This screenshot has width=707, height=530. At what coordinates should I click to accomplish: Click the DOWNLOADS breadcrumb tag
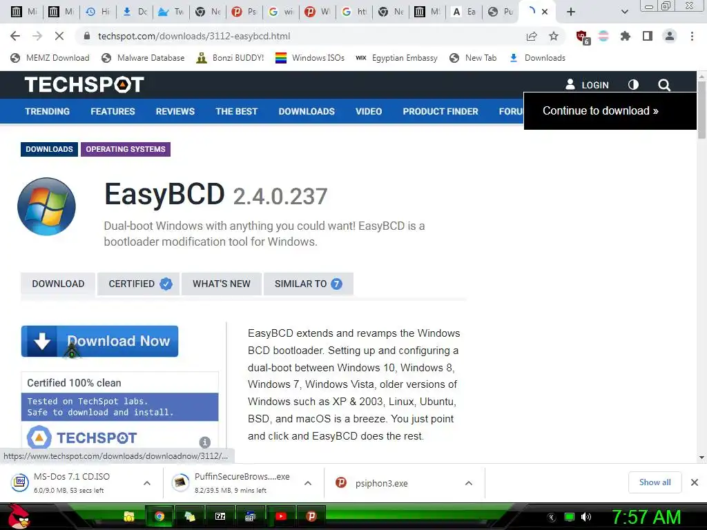(x=49, y=149)
